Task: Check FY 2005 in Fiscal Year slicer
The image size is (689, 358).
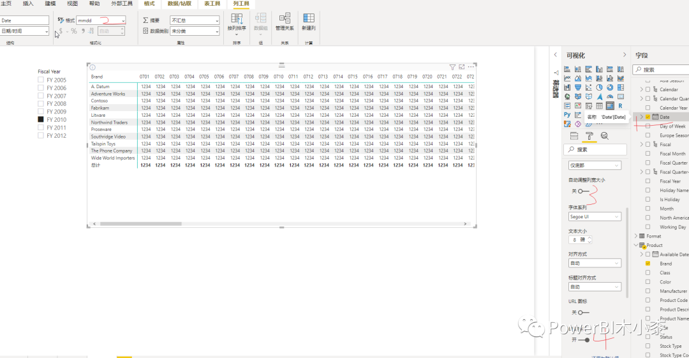Action: 41,80
